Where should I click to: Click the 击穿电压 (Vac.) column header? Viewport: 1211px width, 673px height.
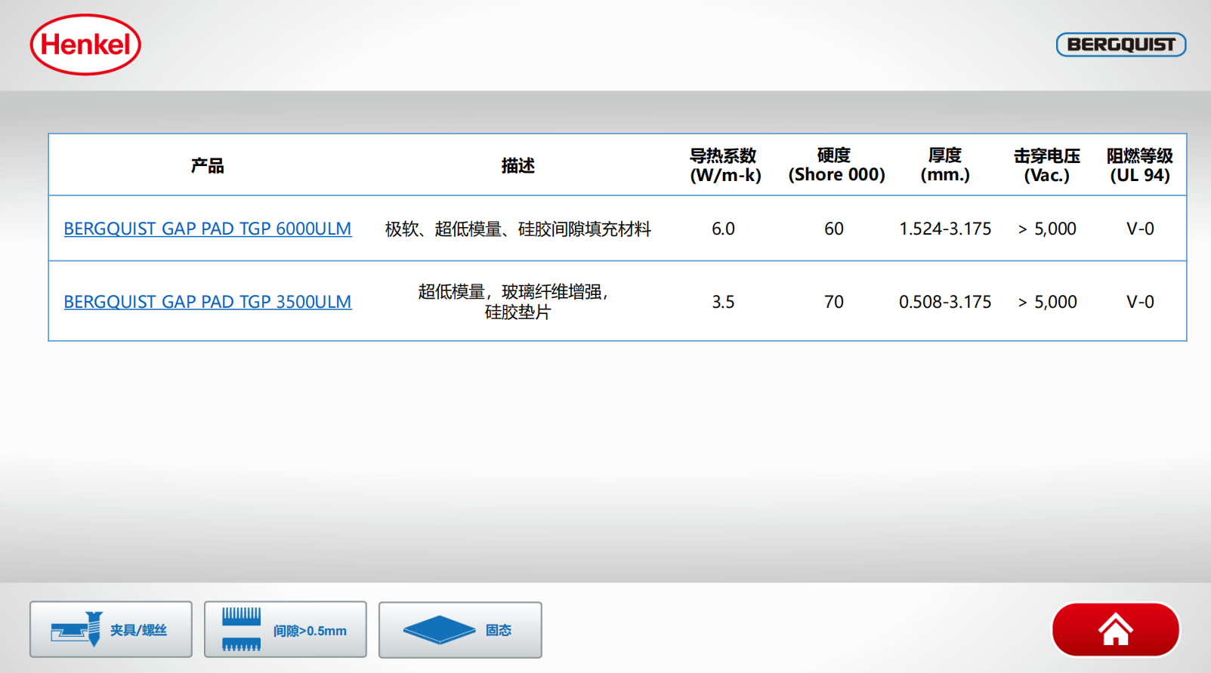[x=1046, y=165]
